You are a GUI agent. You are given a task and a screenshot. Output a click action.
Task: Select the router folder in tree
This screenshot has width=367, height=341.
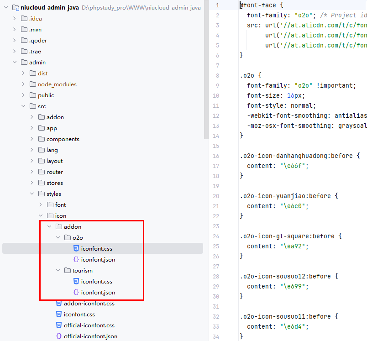click(x=54, y=172)
